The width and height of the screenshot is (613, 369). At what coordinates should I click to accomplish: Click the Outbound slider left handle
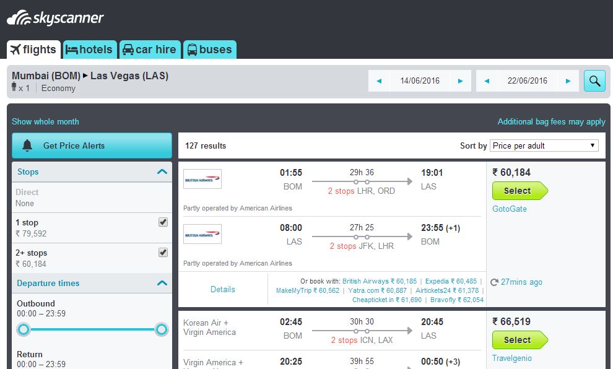tap(24, 329)
